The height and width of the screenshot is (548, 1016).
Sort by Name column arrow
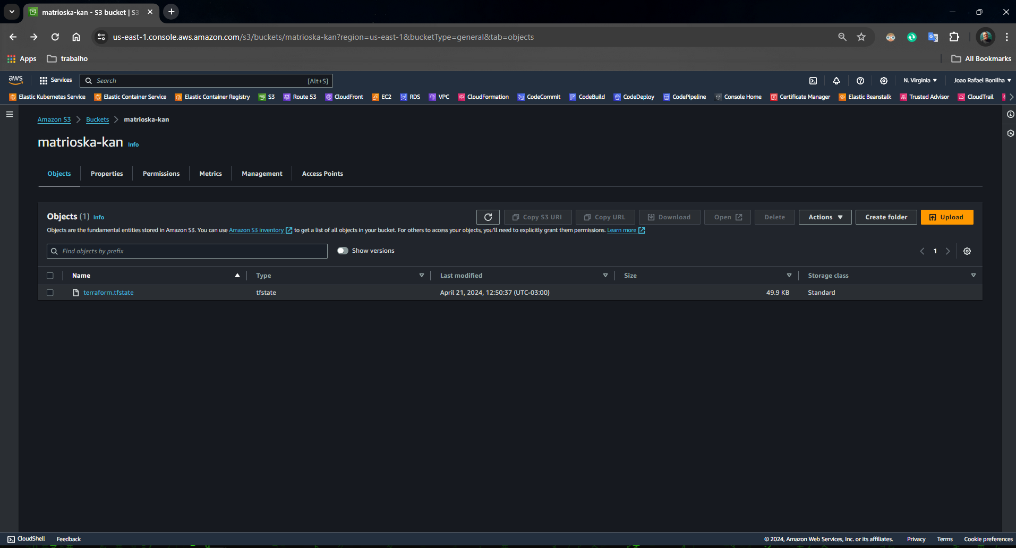[x=237, y=276]
